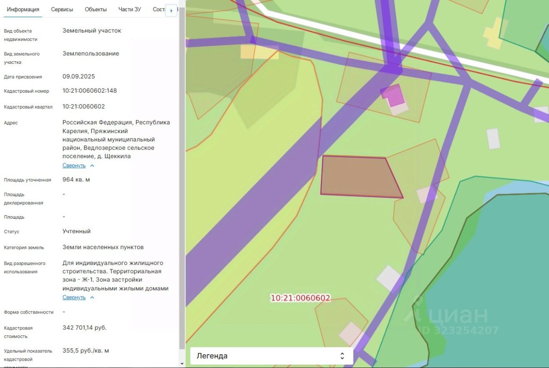This screenshot has height=368, width=549.
Task: Click the date value 09.09.2025
Action: (x=79, y=76)
